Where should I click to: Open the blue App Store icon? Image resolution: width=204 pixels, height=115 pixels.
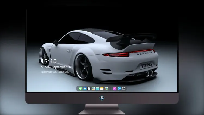click(x=119, y=89)
